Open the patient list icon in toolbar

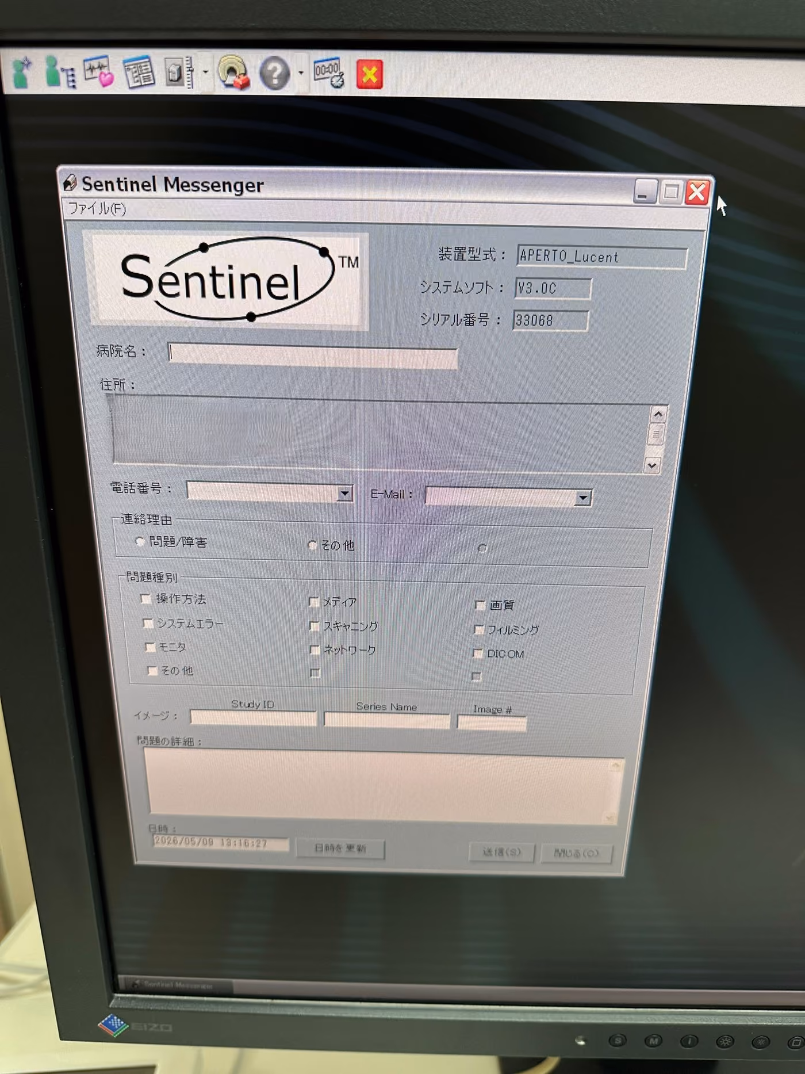(60, 72)
